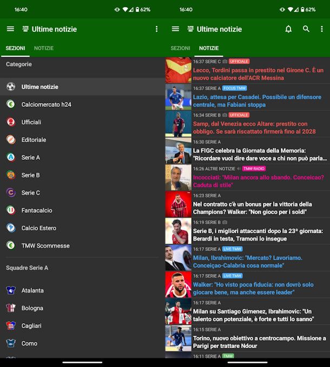The image size is (330, 367).
Task: Tap the notifications bell icon
Action: click(x=288, y=29)
